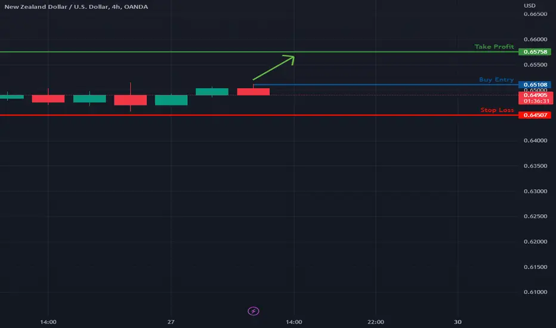Click the 0.64000 price scale value
Image resolution: width=556 pixels, height=328 pixels.
(x=535, y=140)
